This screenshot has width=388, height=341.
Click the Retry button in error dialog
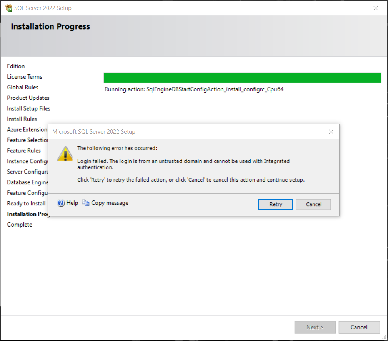[x=275, y=204]
